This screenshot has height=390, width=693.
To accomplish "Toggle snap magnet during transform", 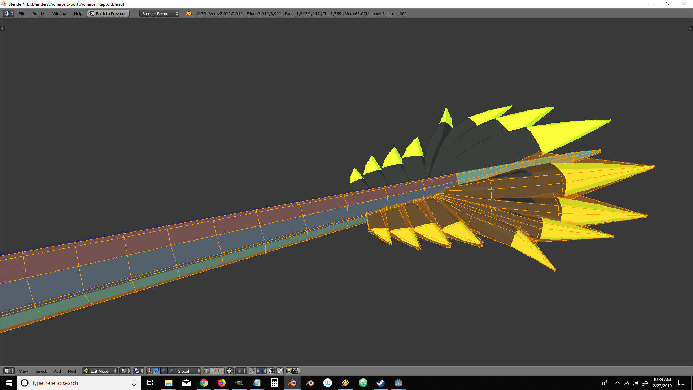I will click(252, 371).
